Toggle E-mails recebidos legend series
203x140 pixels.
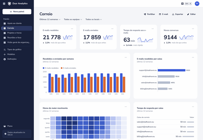click(51, 68)
